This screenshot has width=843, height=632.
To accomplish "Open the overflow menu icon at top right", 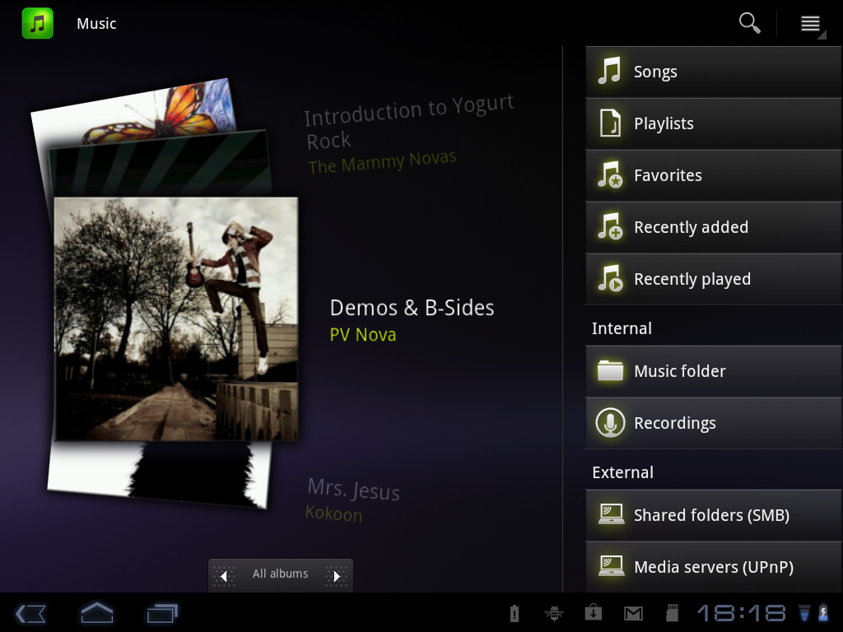I will point(811,24).
